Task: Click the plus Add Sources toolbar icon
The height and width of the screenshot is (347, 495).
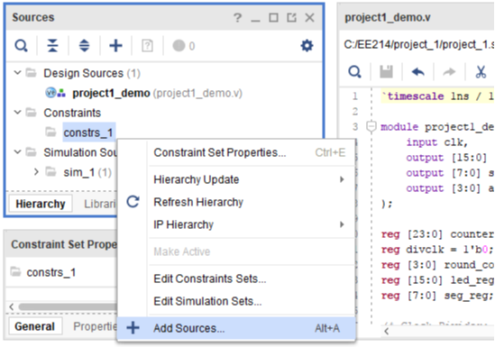Action: coord(115,46)
